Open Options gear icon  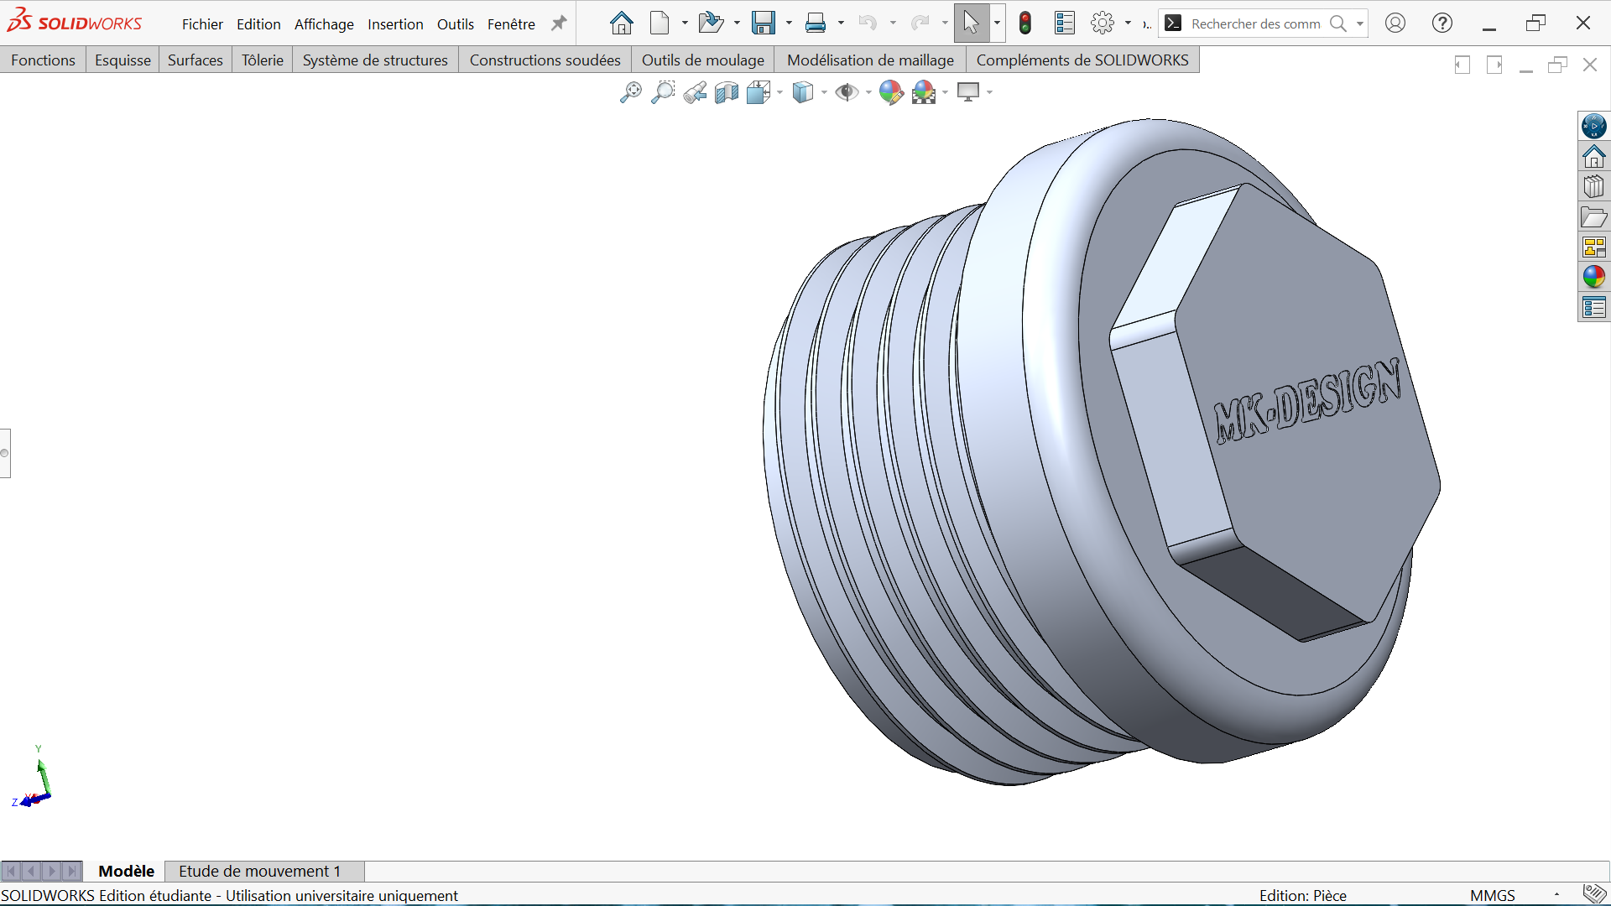(x=1103, y=23)
